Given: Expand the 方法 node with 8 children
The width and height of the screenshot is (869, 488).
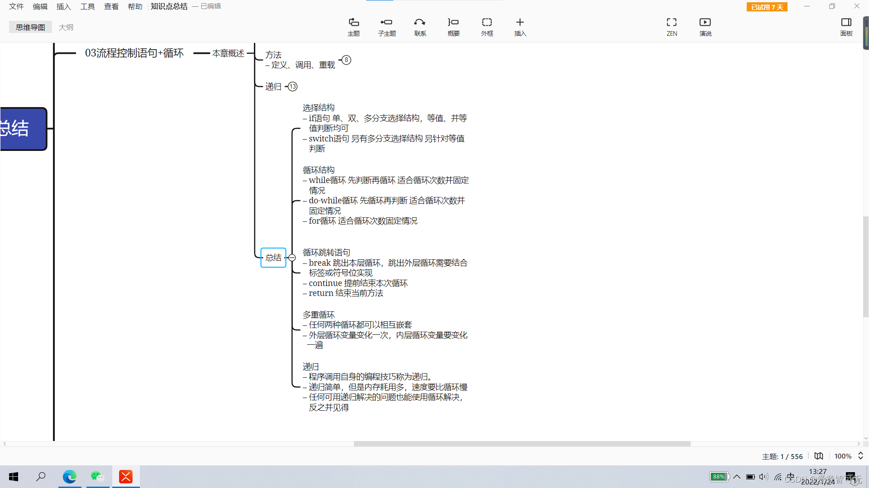Looking at the screenshot, I should [346, 60].
